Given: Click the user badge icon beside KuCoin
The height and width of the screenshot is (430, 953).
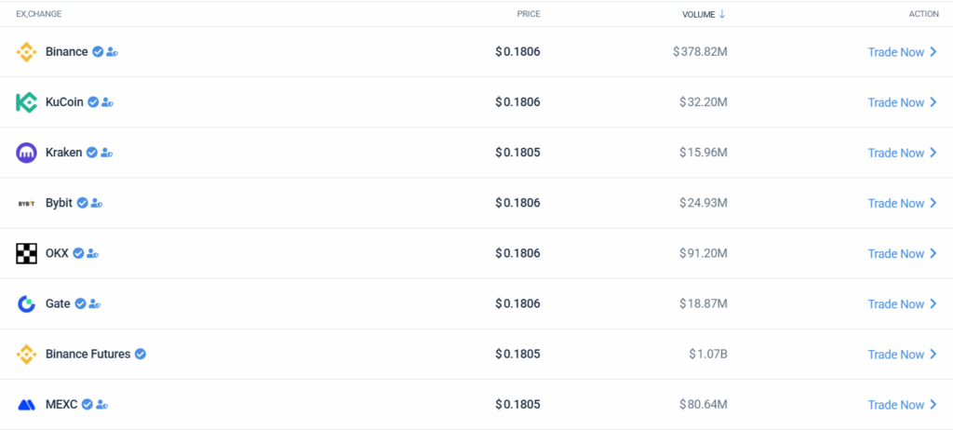Looking at the screenshot, I should [x=107, y=102].
